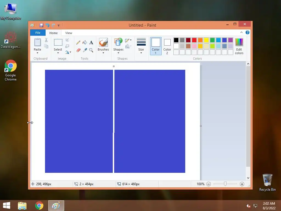Screen dimensions: 281x211
Task: Click the Resize icon in Image group
Action: [67, 46]
